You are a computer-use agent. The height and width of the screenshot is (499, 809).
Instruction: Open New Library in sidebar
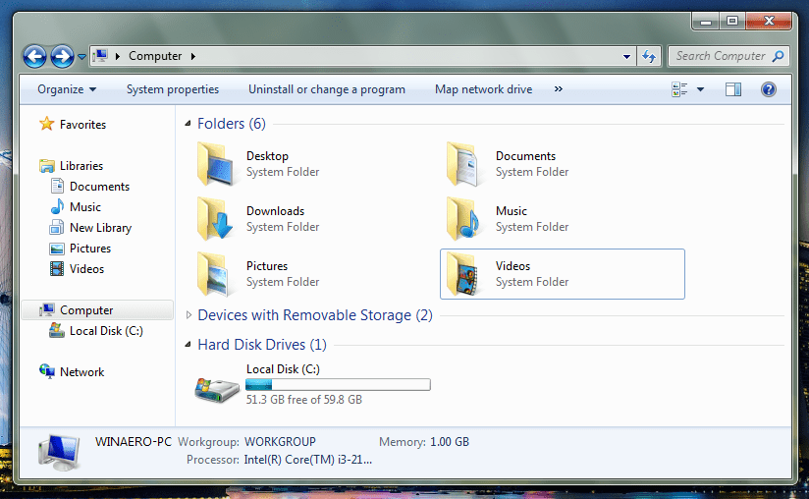click(x=100, y=228)
